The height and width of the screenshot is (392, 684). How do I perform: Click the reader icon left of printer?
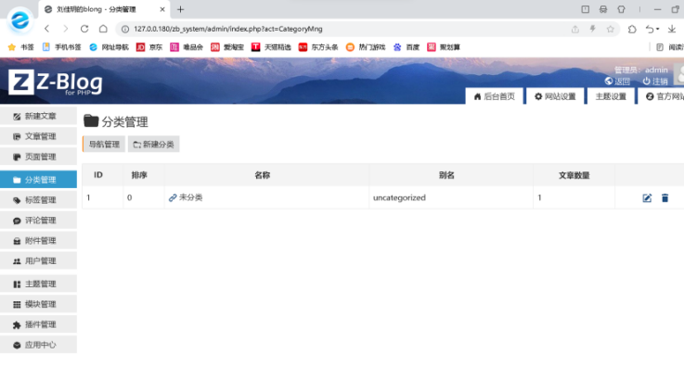click(586, 9)
